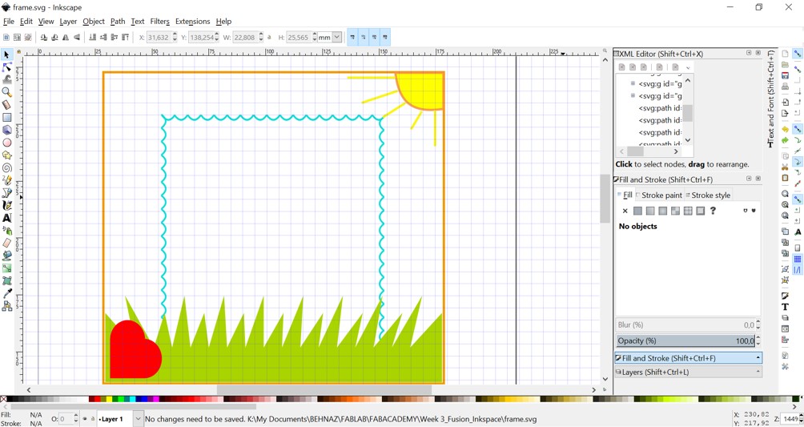Select the Text tool in the toolbox

pyautogui.click(x=6, y=218)
